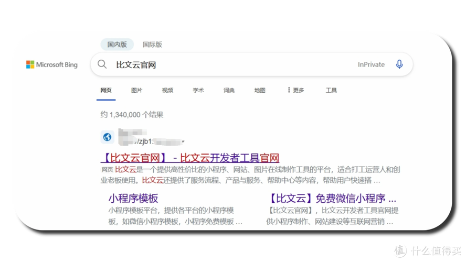The width and height of the screenshot is (466, 262).
Task: Click the magnifier search icon
Action: click(102, 64)
